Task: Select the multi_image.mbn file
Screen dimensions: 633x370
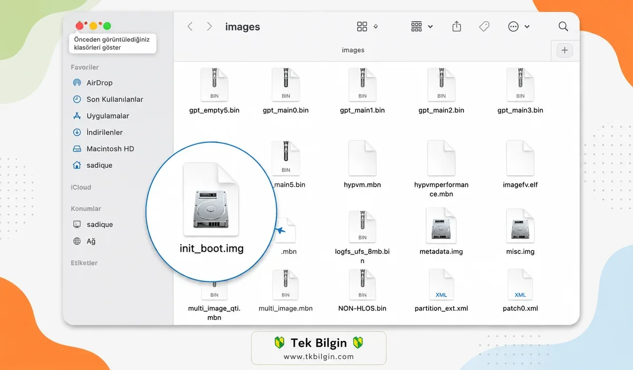Action: click(285, 291)
